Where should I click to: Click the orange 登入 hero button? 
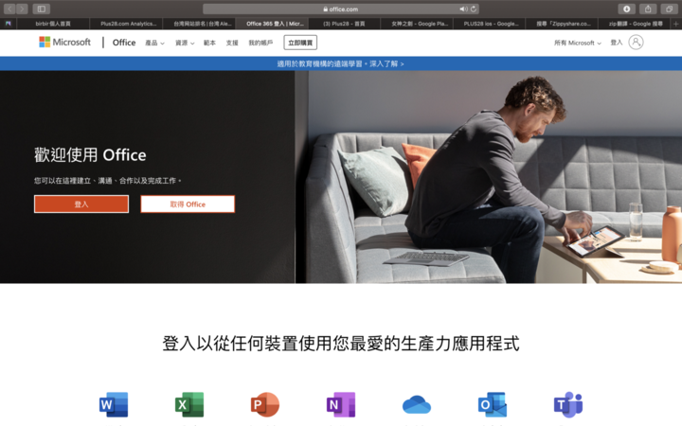point(81,204)
